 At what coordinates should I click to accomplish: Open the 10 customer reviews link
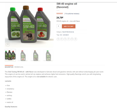(x=72, y=14)
